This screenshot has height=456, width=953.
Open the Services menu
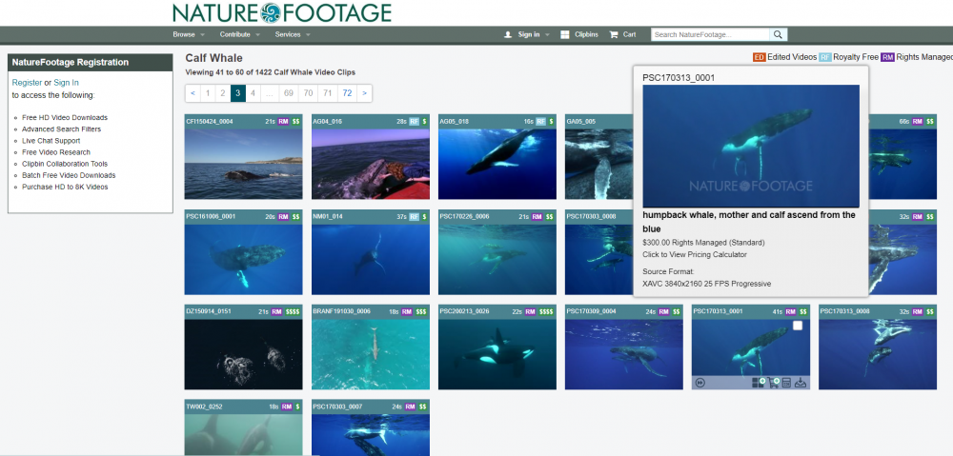coord(293,34)
